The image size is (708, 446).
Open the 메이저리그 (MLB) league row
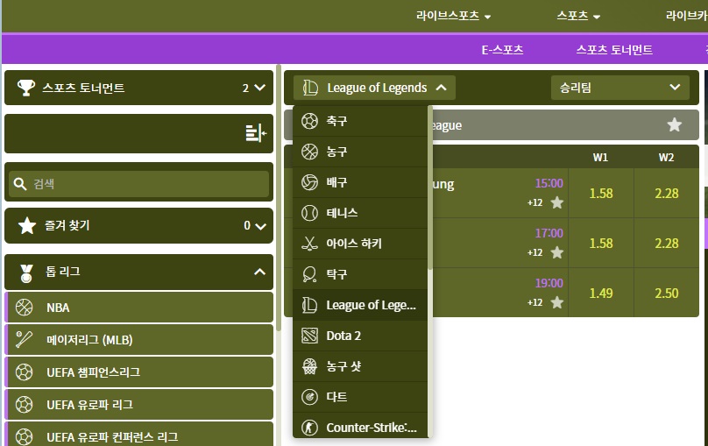pos(139,339)
